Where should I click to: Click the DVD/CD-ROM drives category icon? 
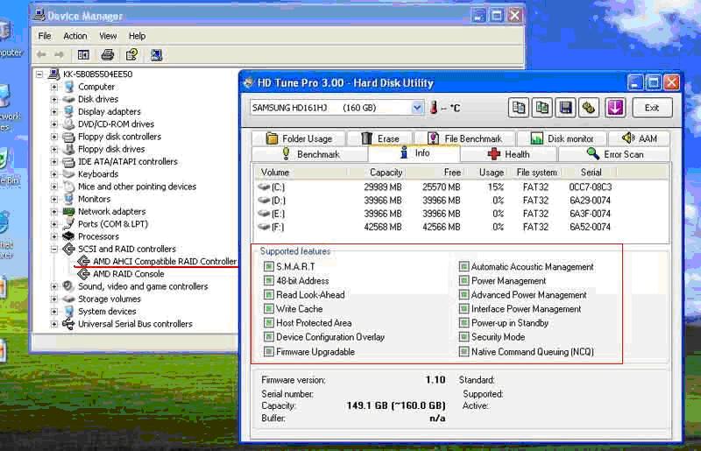point(68,123)
